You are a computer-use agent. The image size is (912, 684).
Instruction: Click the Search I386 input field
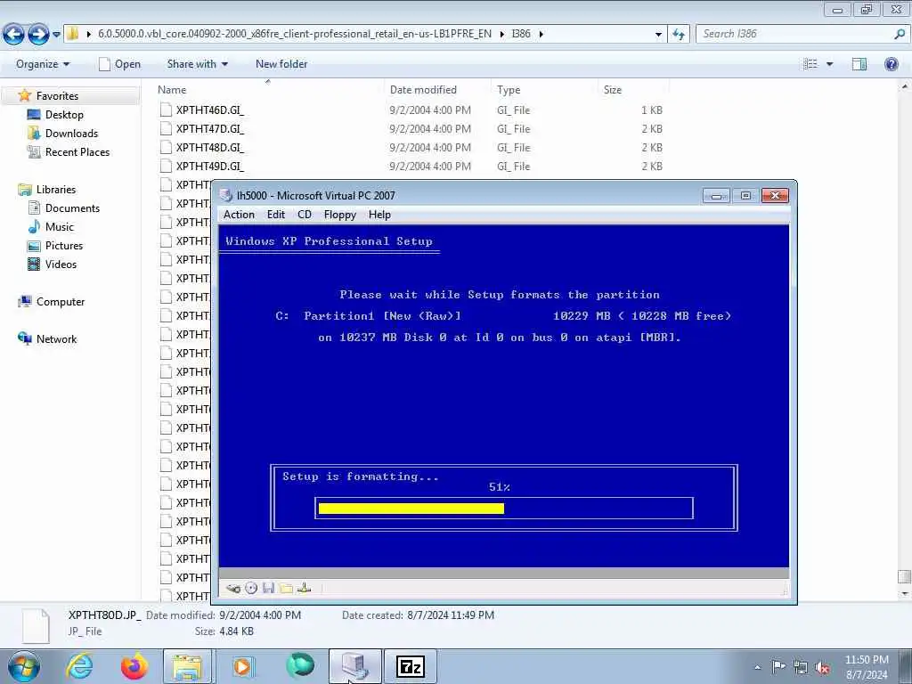[x=794, y=34]
